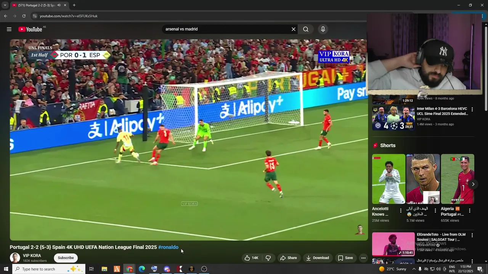Open a new browser tab
This screenshot has width=488, height=274.
tap(74, 5)
